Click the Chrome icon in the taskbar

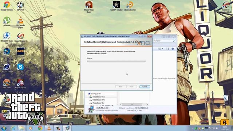tap(40, 128)
